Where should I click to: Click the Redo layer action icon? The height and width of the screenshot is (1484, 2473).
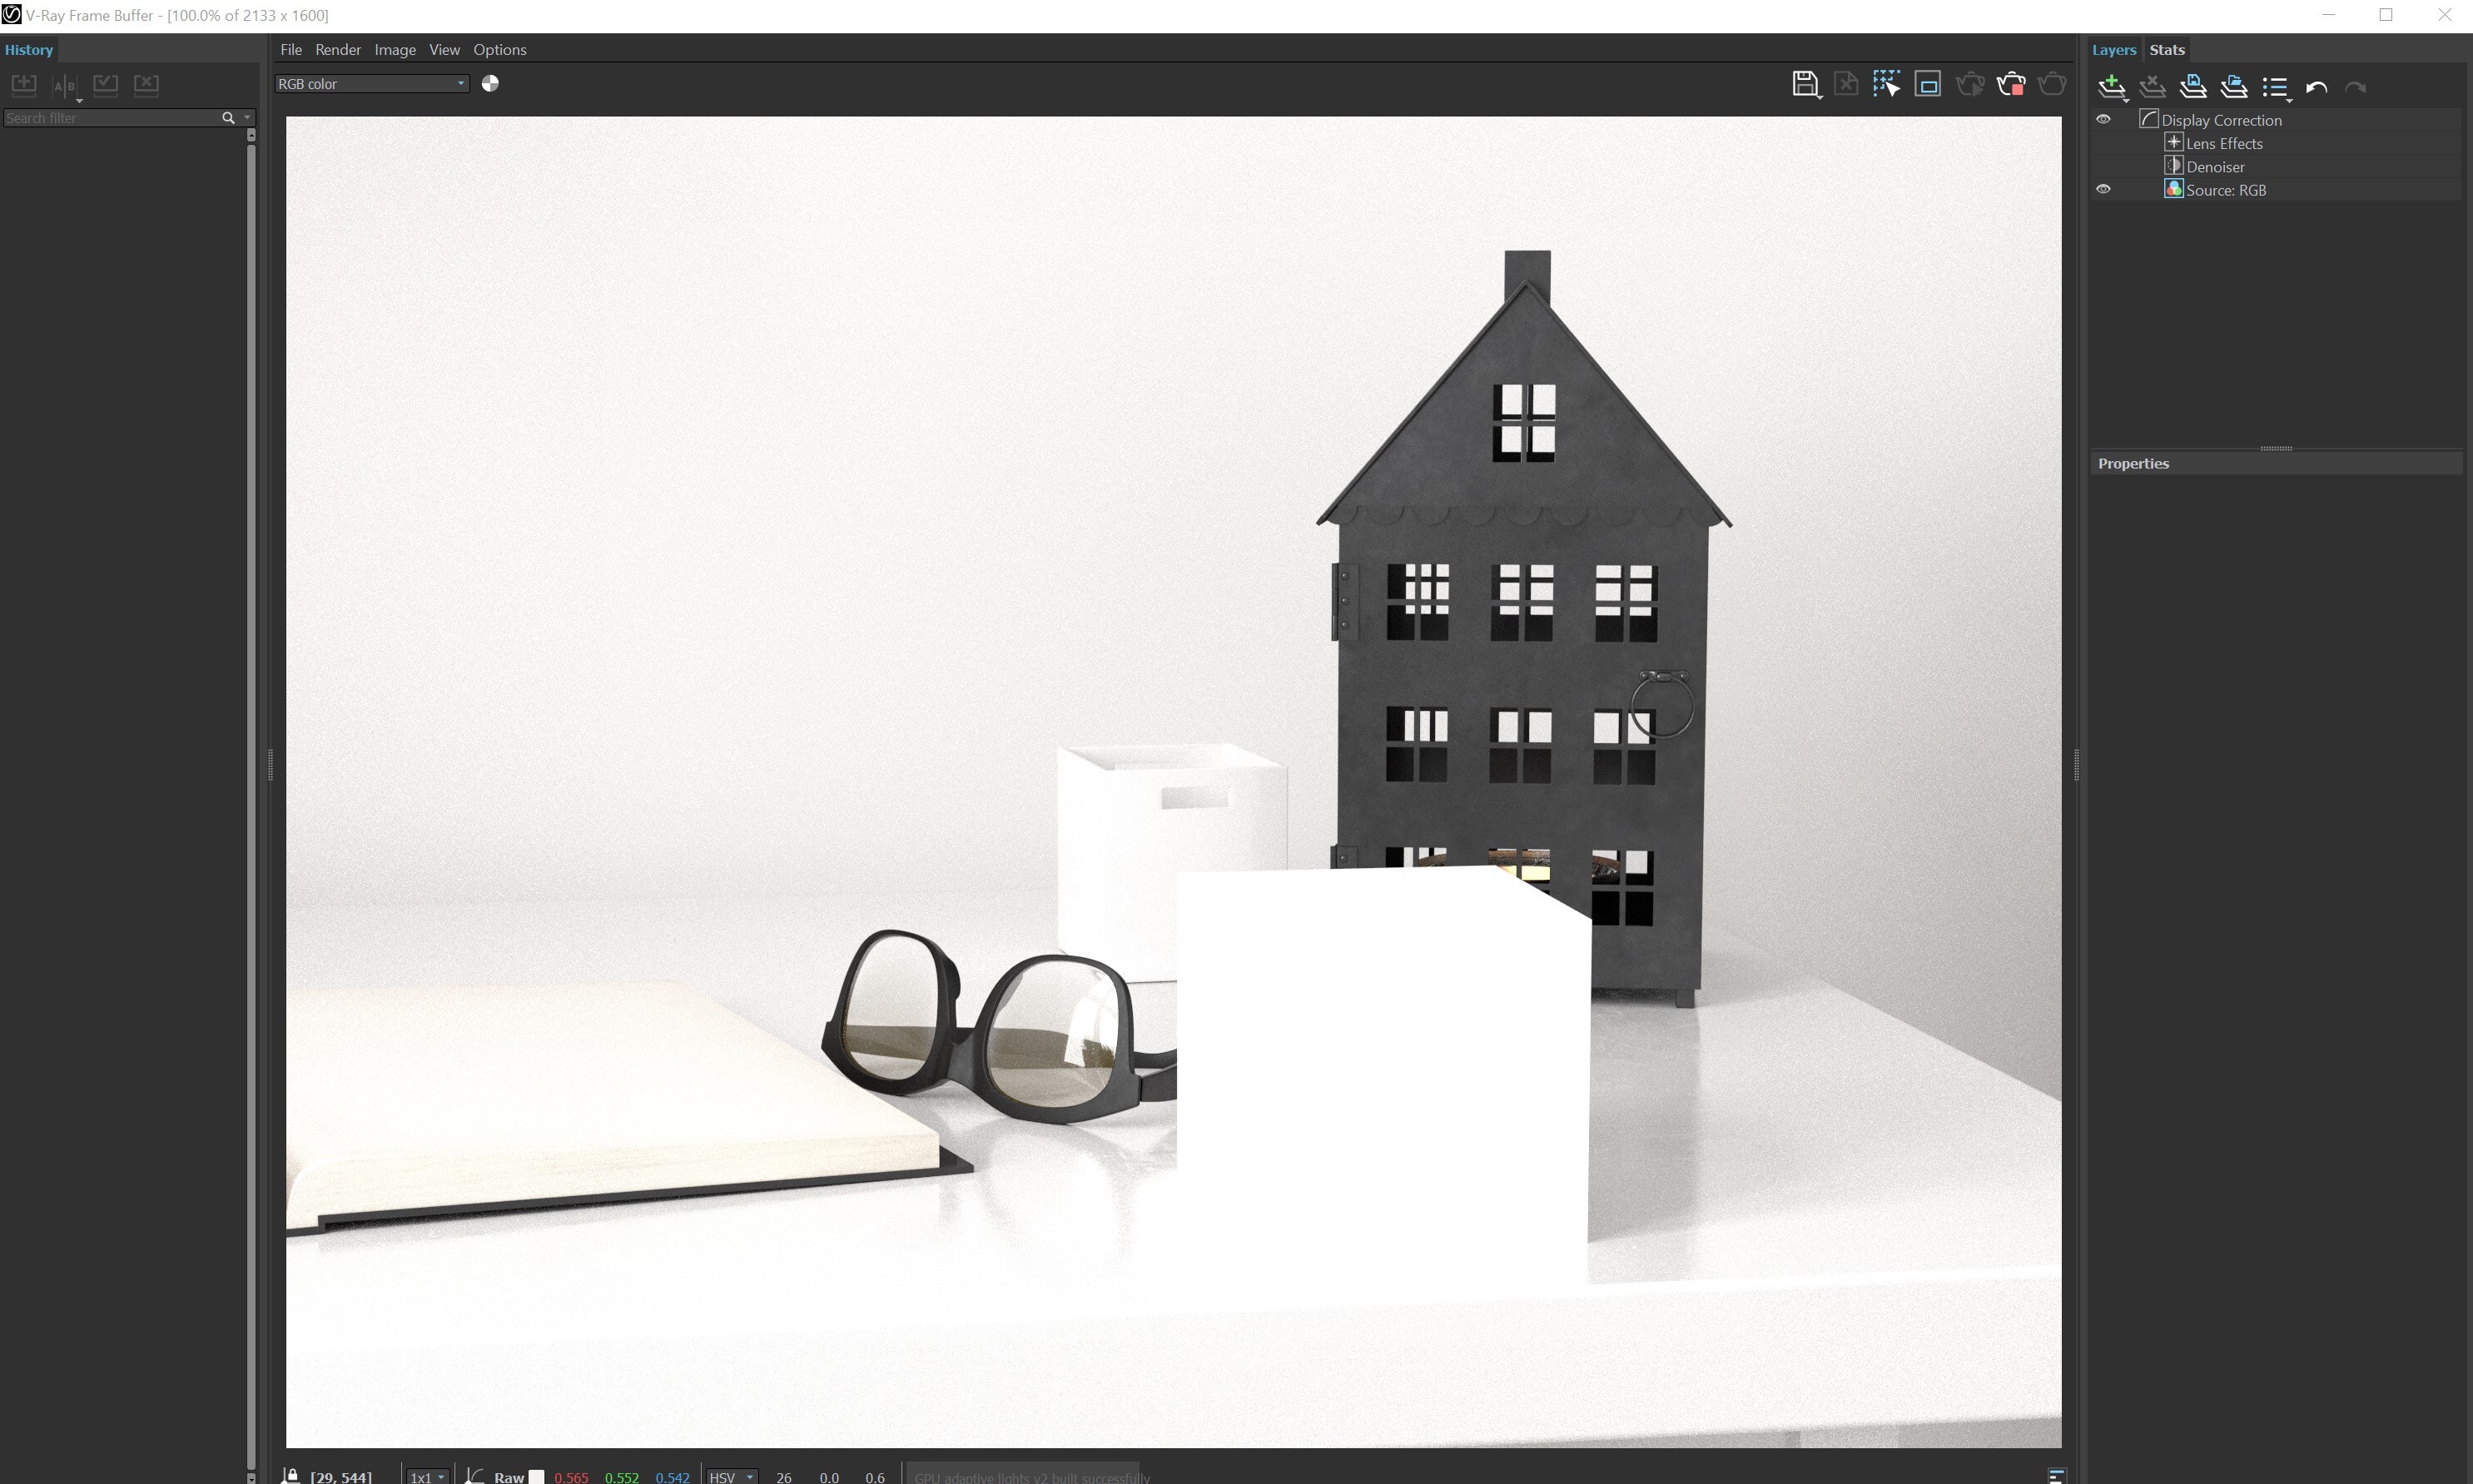click(2356, 88)
